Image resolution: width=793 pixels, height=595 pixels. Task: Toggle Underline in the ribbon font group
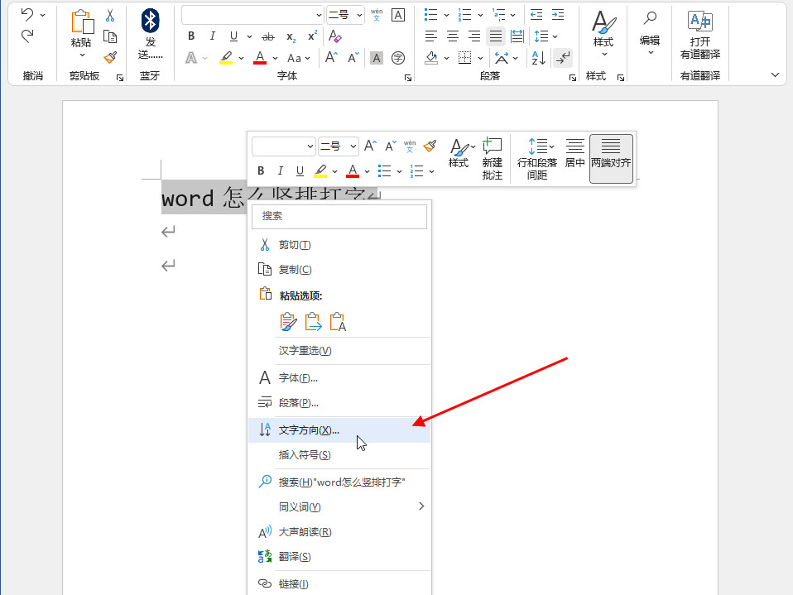[x=233, y=36]
